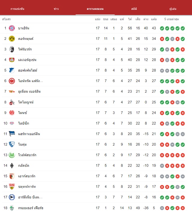
Task: Click the Köln goat logo
Action: pyautogui.click(x=12, y=102)
